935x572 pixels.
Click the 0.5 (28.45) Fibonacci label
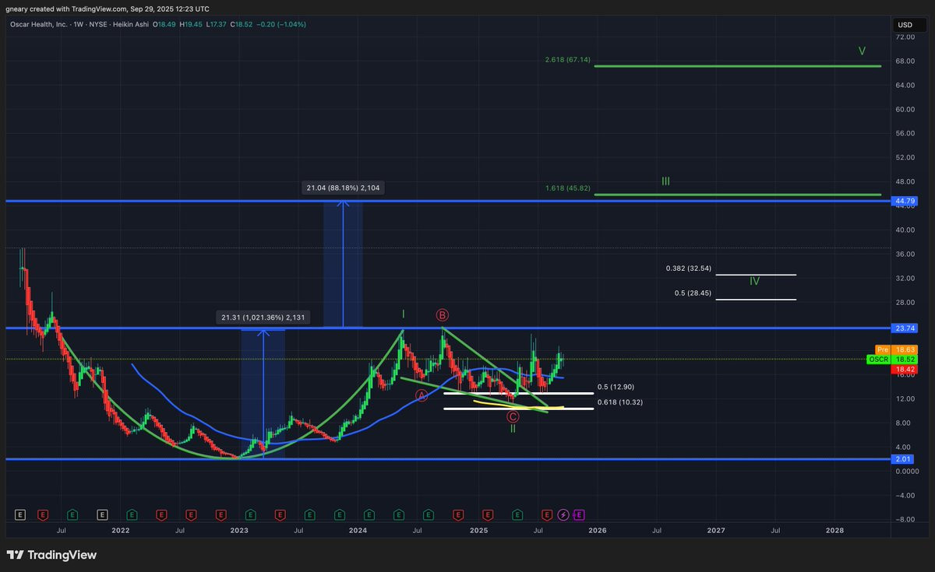(693, 293)
